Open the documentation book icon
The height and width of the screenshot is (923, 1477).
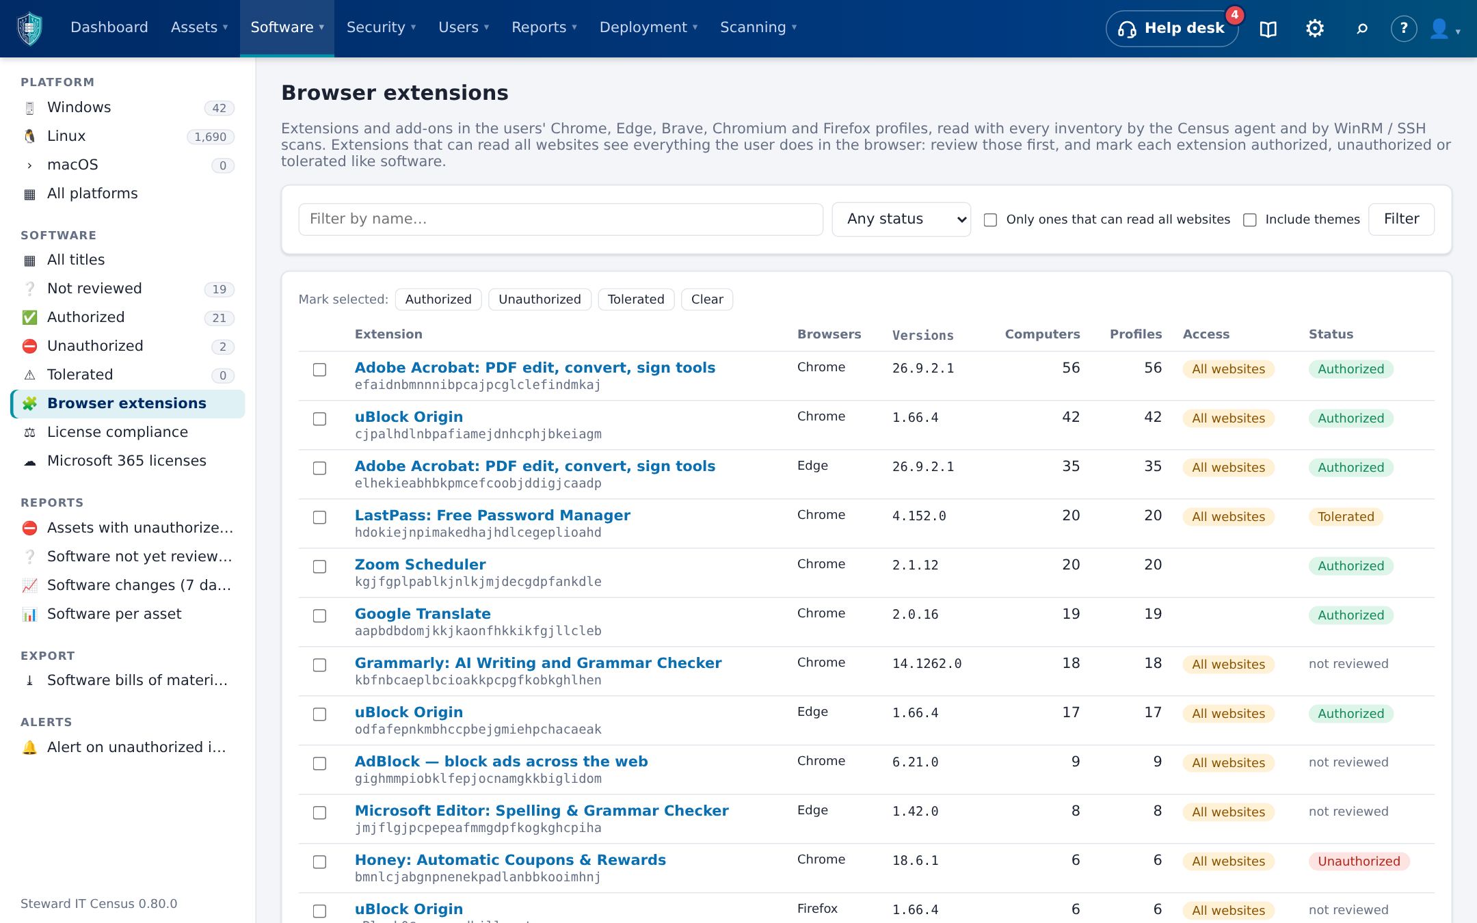point(1268,29)
